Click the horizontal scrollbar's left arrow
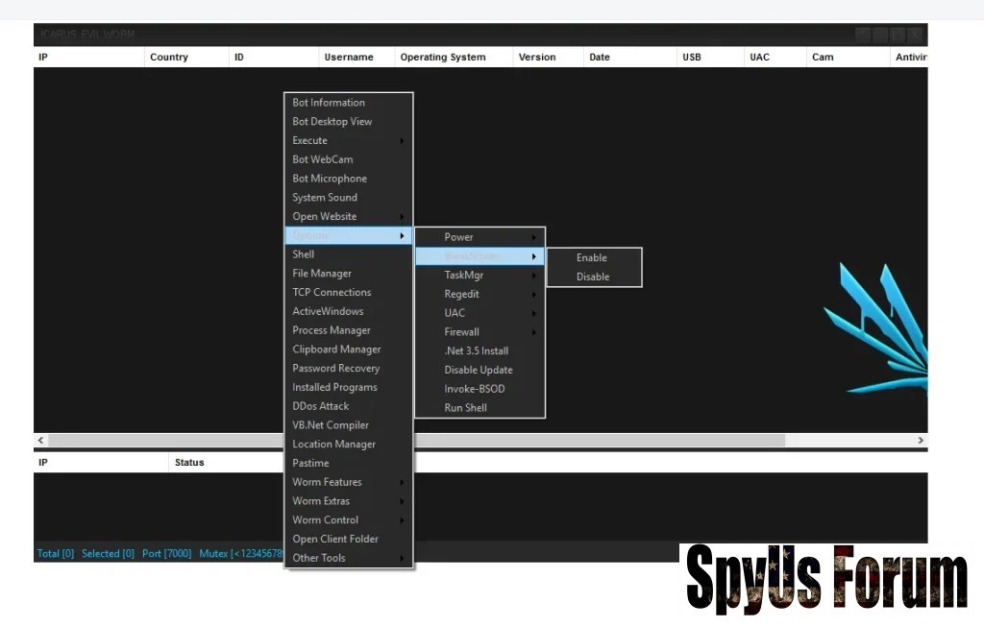The width and height of the screenshot is (984, 627). point(40,441)
